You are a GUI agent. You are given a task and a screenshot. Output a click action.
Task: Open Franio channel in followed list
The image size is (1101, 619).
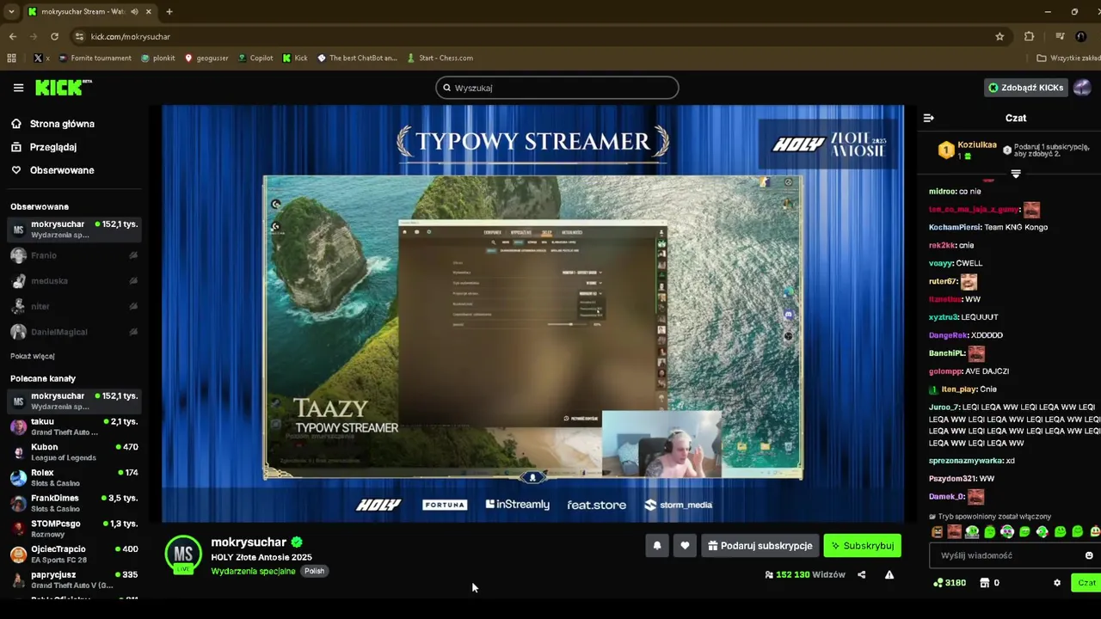74,255
